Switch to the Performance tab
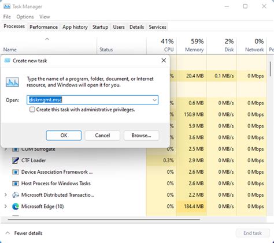274x243 pixels. (43, 27)
